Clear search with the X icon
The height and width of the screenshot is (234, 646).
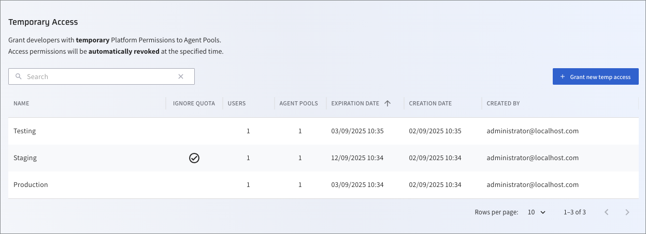181,76
